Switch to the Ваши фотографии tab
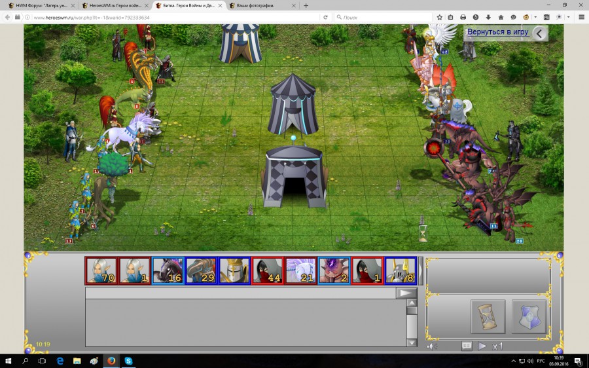Viewport: 589px width, 368px height. coord(262,6)
